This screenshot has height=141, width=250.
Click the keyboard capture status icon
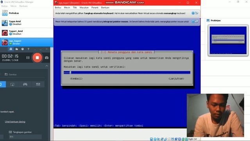click(186, 139)
